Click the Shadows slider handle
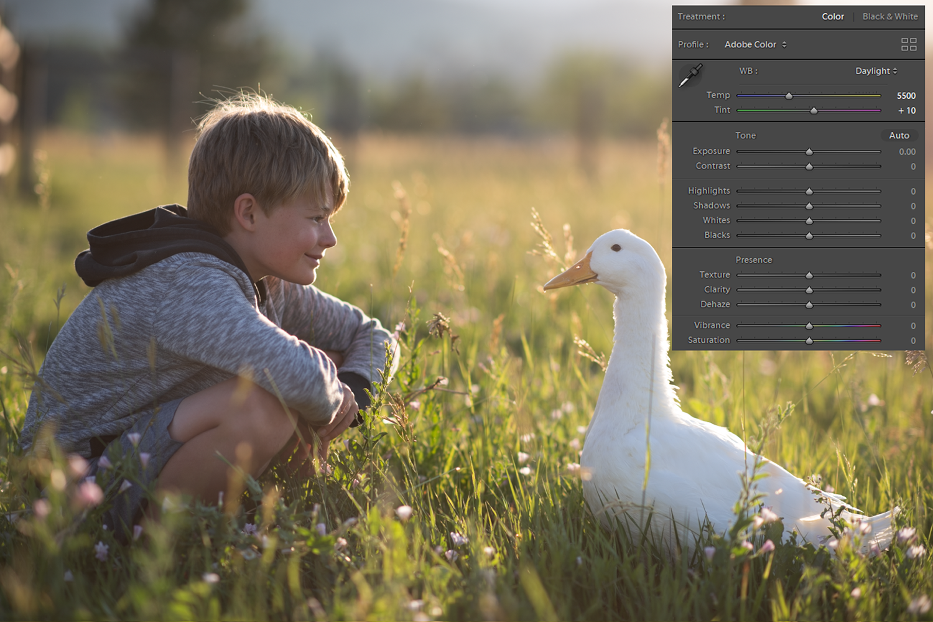 coord(809,206)
